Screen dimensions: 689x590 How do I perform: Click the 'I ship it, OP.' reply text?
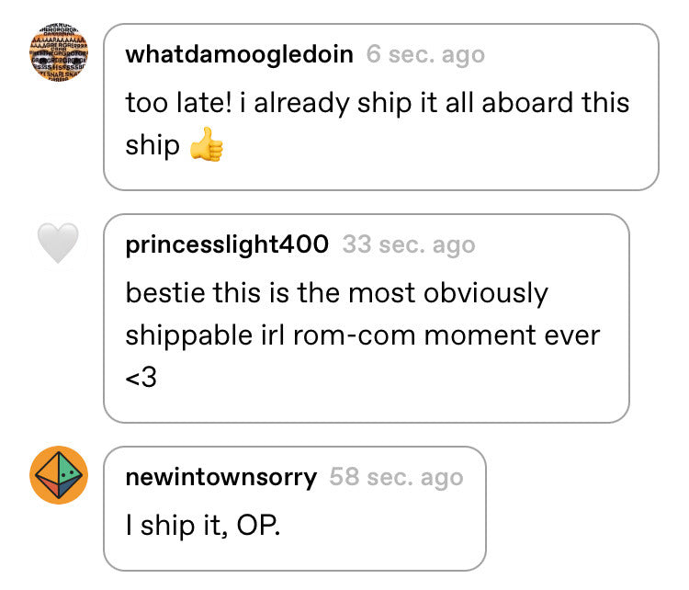click(203, 526)
